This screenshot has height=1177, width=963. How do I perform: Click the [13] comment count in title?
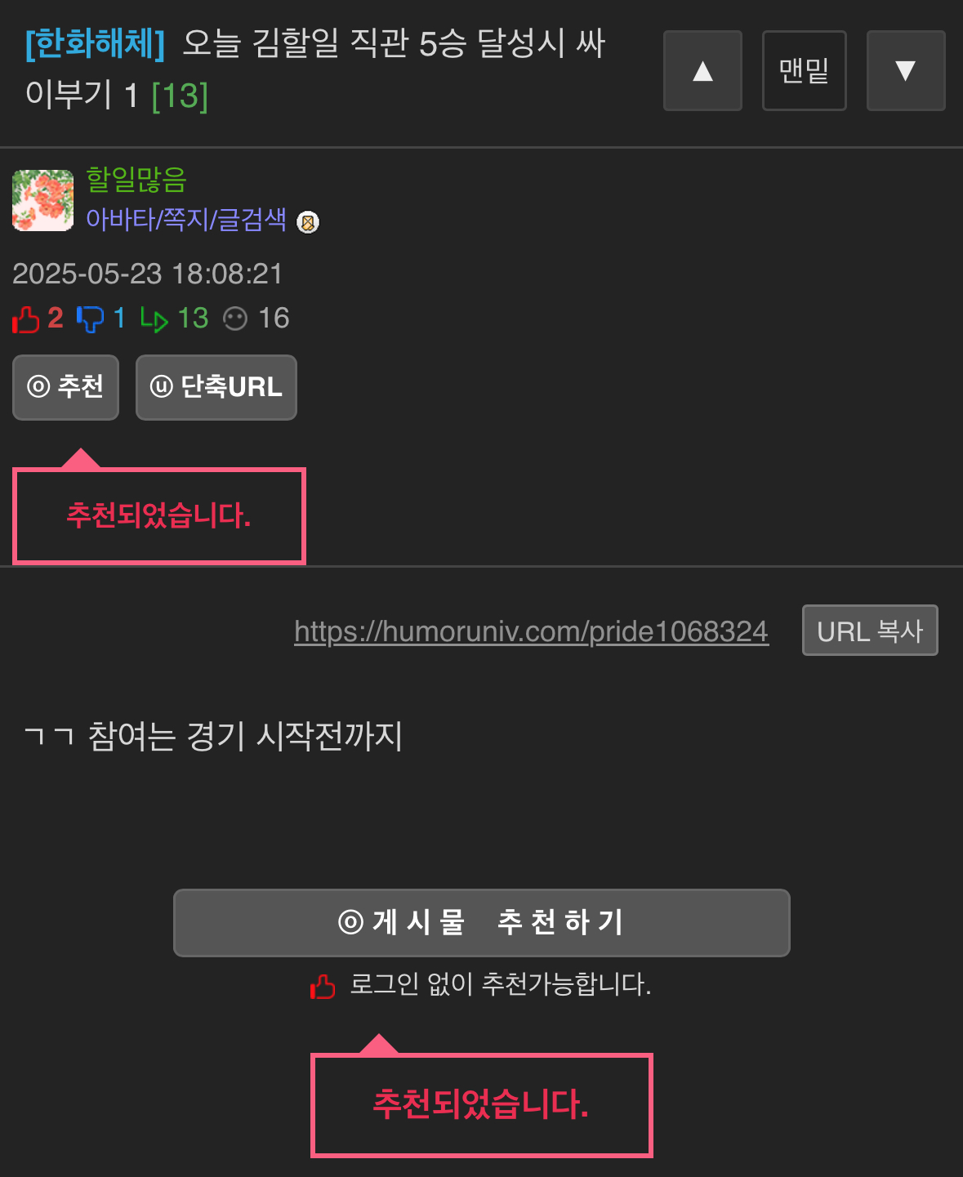[181, 96]
